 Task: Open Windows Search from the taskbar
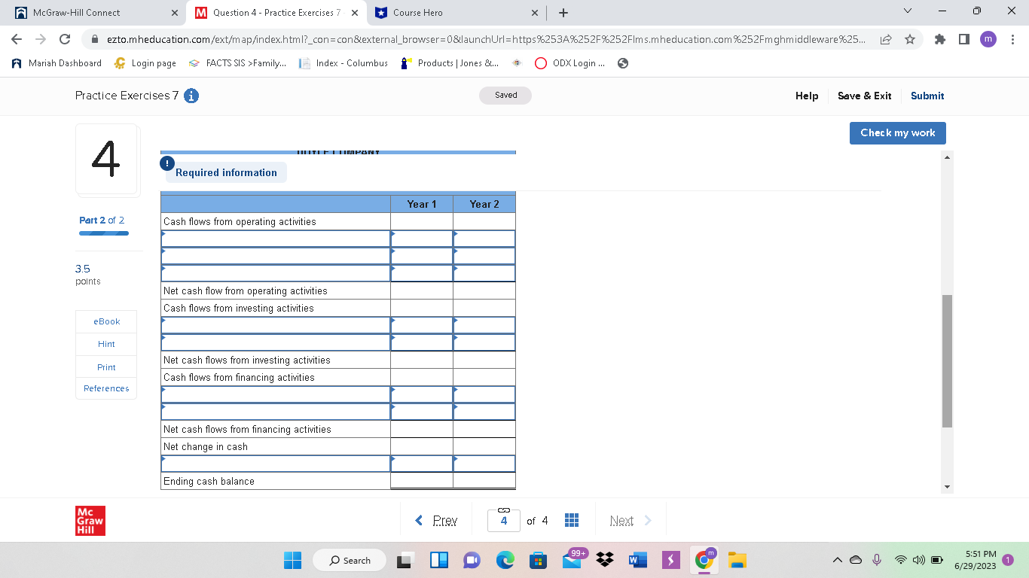point(349,560)
